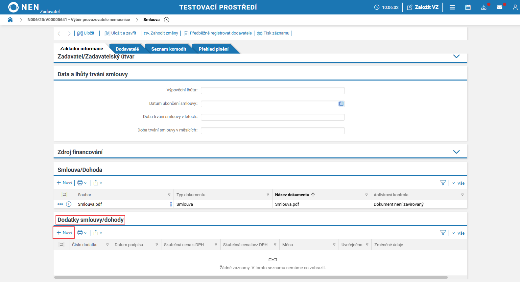The width and height of the screenshot is (520, 282).
Task: Open Typ dokumentu column dropdown
Action: (268, 195)
